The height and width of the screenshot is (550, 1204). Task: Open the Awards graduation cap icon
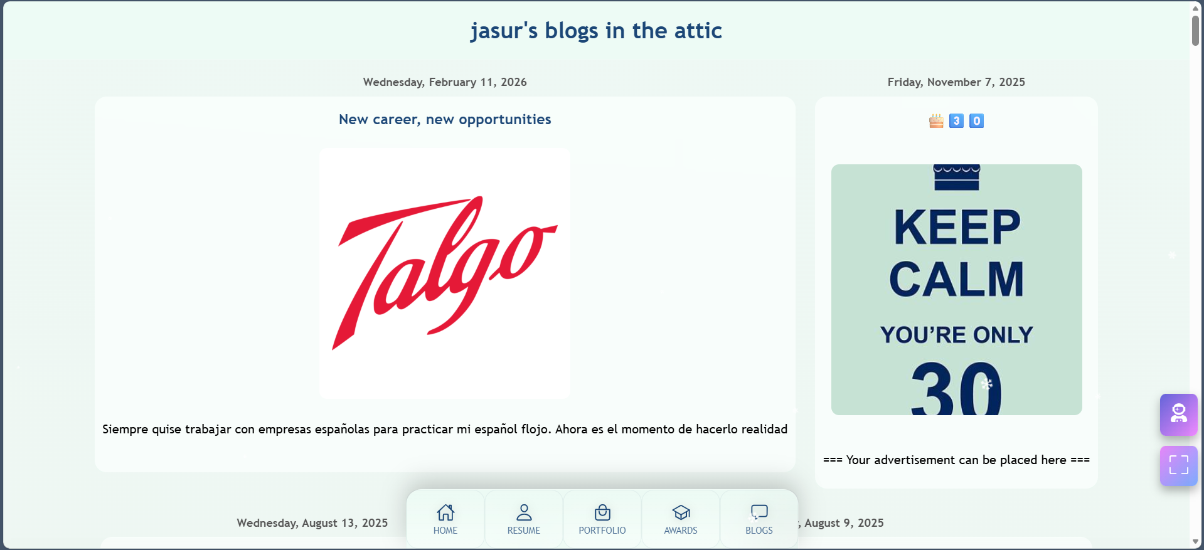click(x=681, y=512)
